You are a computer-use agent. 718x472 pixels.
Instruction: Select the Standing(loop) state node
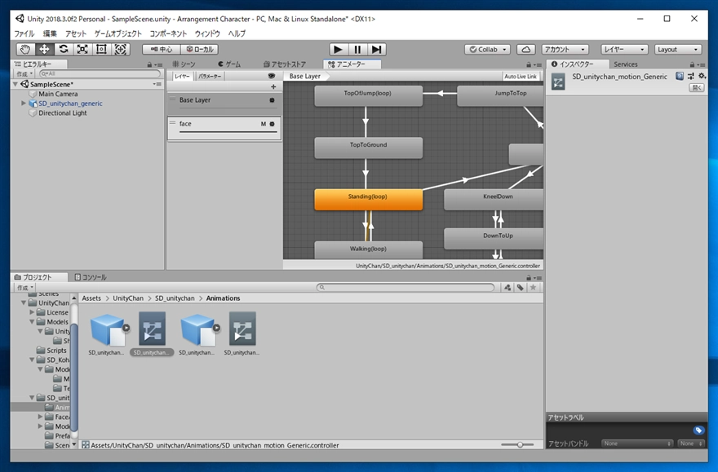[x=368, y=200]
